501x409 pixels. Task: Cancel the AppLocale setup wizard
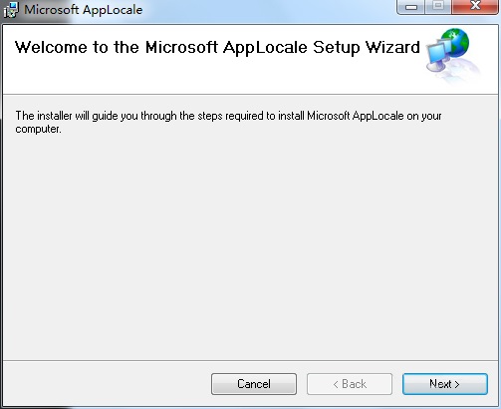[x=254, y=384]
